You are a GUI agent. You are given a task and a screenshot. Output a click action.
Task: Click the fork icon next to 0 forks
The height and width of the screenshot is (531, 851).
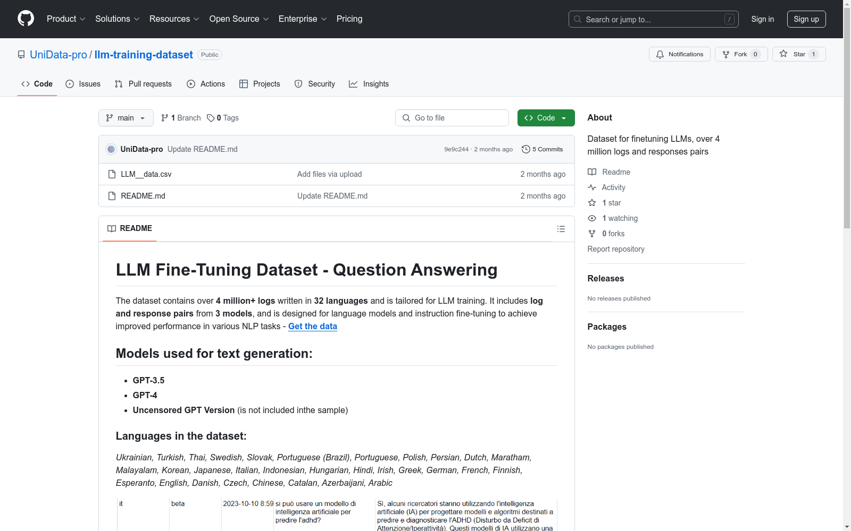[592, 234]
